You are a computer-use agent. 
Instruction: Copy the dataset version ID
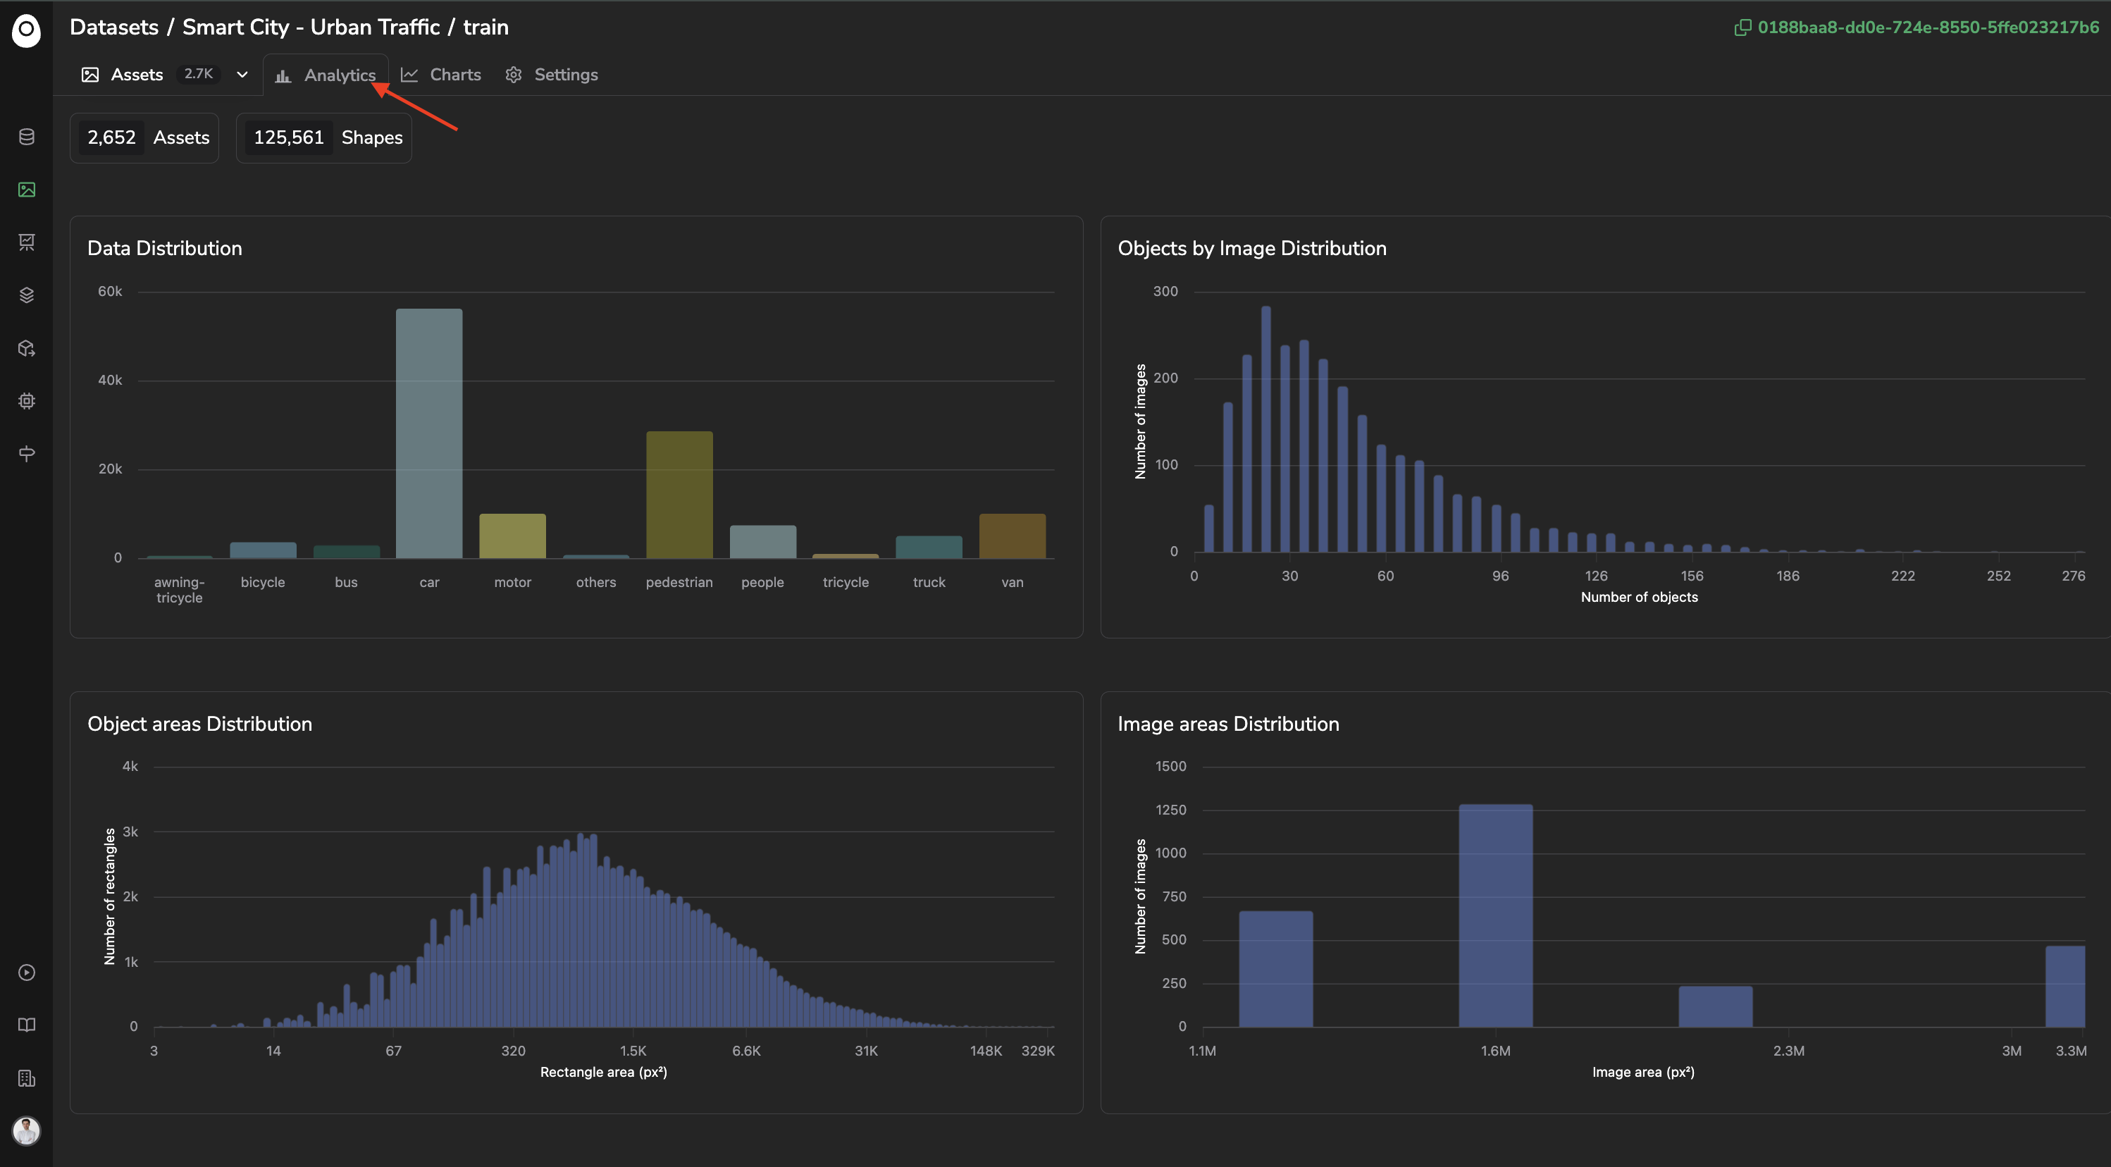[x=1916, y=27]
